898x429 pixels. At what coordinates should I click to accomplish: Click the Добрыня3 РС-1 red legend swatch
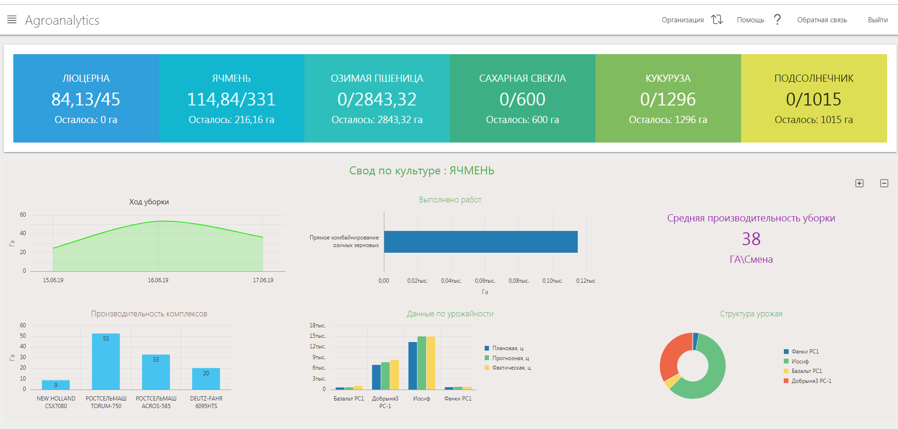pyautogui.click(x=786, y=381)
